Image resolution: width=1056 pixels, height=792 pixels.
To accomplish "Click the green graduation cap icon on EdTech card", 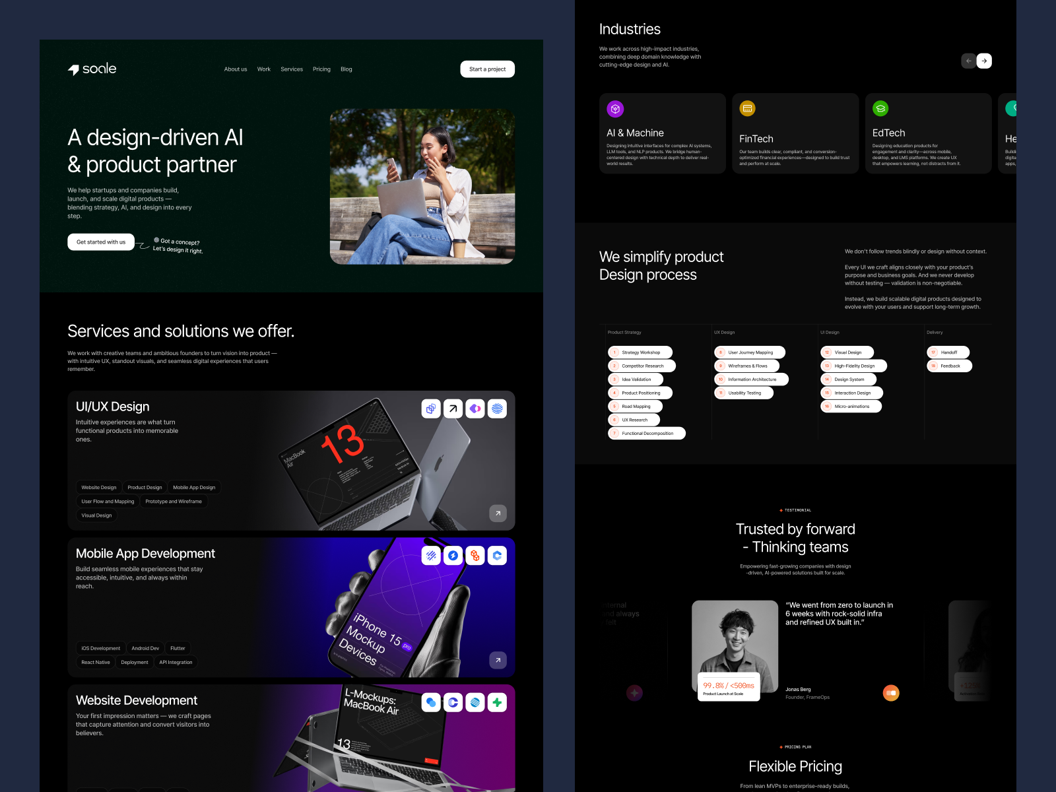I will (x=881, y=108).
